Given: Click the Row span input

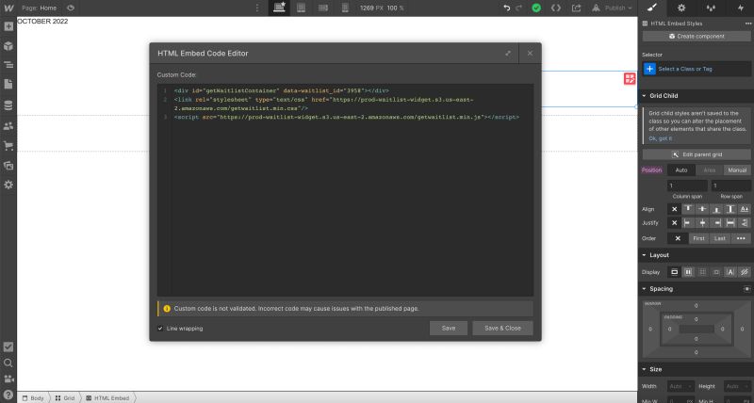Looking at the screenshot, I should coord(731,185).
